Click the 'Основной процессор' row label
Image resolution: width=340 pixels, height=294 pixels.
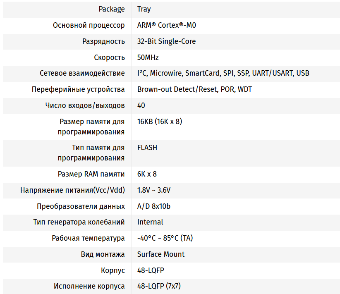[x=89, y=25]
